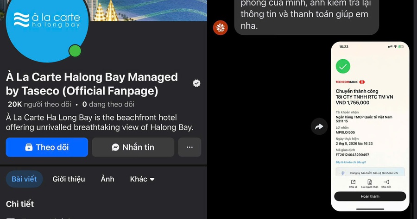Open the three-dots more options menu
The image size is (417, 219).
click(190, 147)
